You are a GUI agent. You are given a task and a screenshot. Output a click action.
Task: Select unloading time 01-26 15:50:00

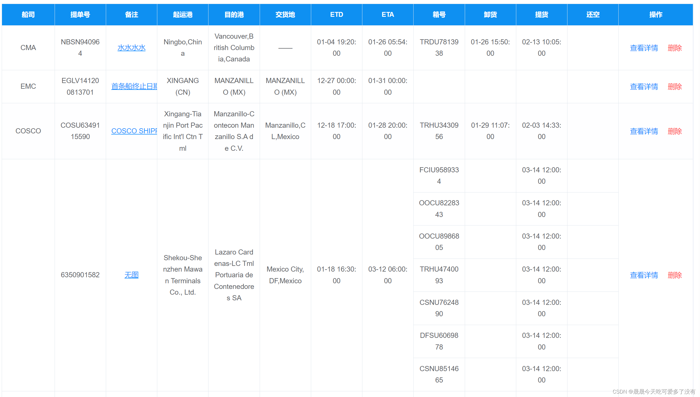pyautogui.click(x=490, y=47)
